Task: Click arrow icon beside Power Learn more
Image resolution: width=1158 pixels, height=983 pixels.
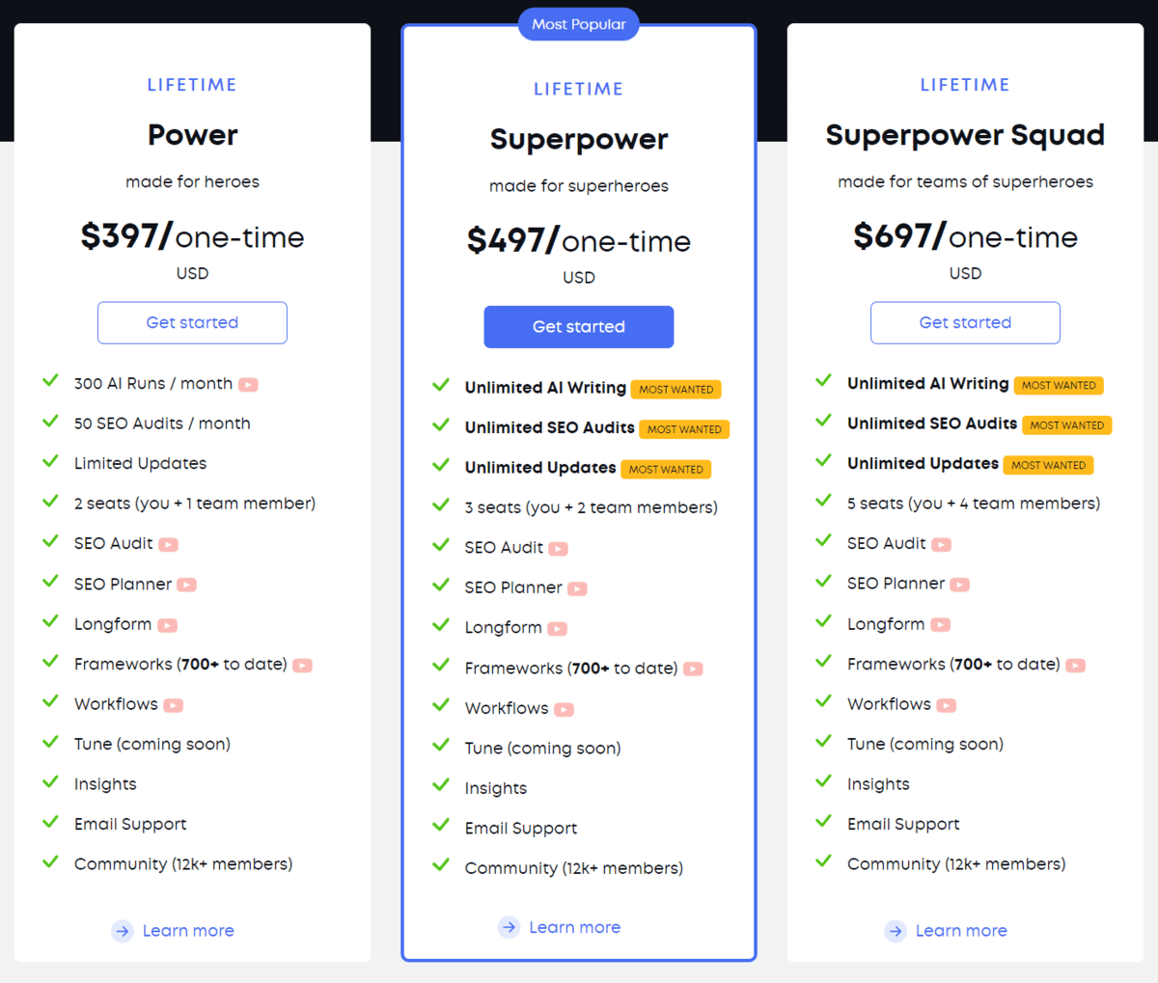Action: pos(123,931)
